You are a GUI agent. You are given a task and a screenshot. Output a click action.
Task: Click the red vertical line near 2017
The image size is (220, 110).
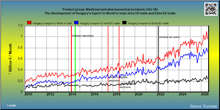pyautogui.click(x=108, y=59)
